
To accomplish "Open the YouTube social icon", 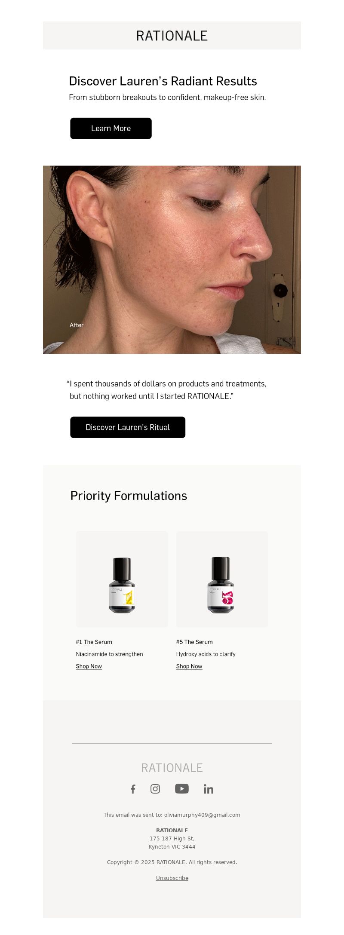I will [182, 789].
